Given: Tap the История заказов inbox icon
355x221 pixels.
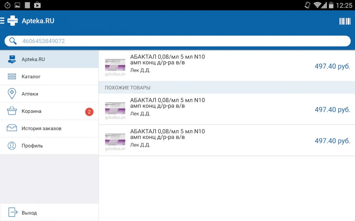Looking at the screenshot, I should tap(12, 128).
